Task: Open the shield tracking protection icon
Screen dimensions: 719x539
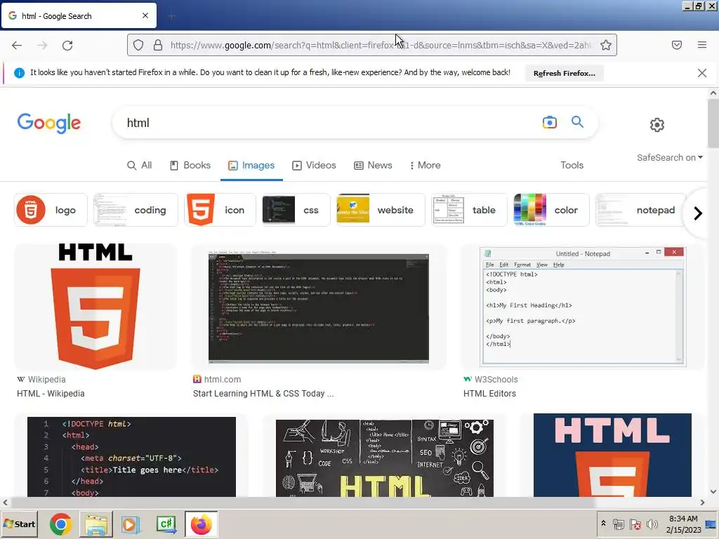Action: [138, 45]
